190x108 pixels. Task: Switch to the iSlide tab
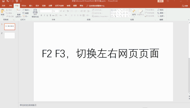(24, 6)
